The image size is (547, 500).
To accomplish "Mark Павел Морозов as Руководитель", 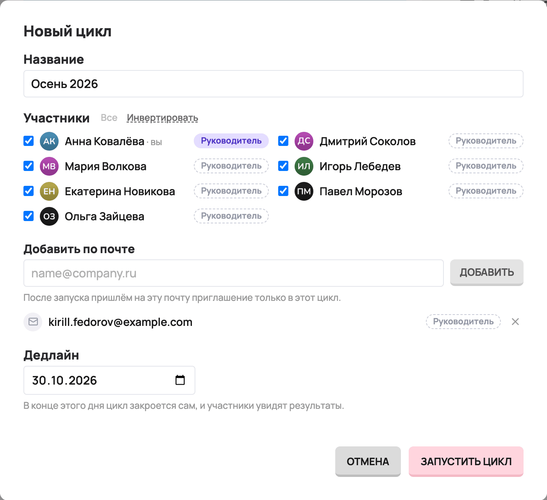I will tap(486, 191).
